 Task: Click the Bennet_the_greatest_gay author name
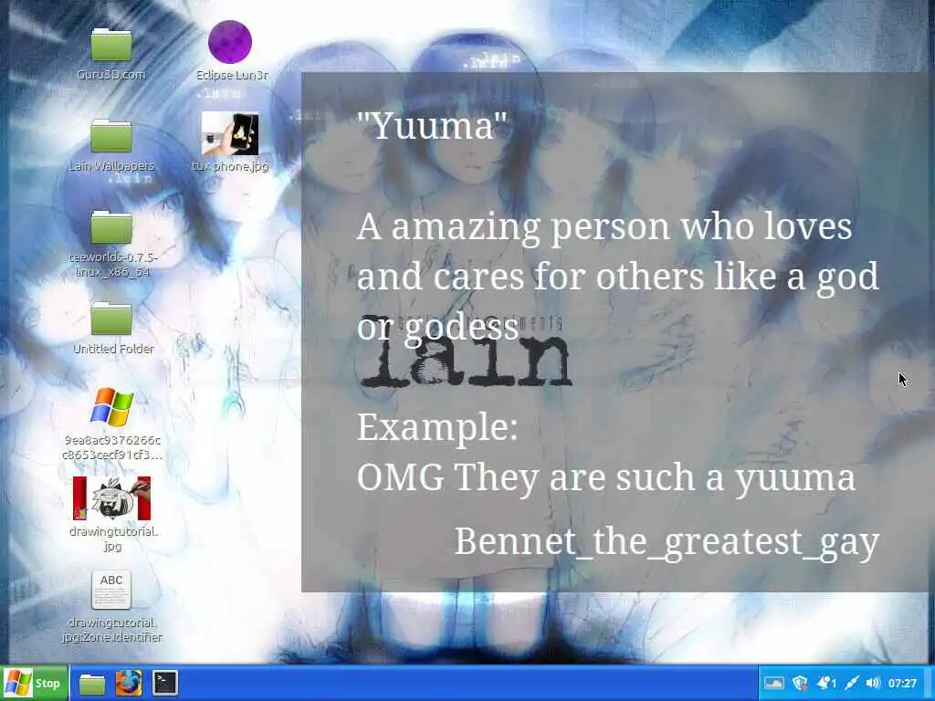point(667,542)
